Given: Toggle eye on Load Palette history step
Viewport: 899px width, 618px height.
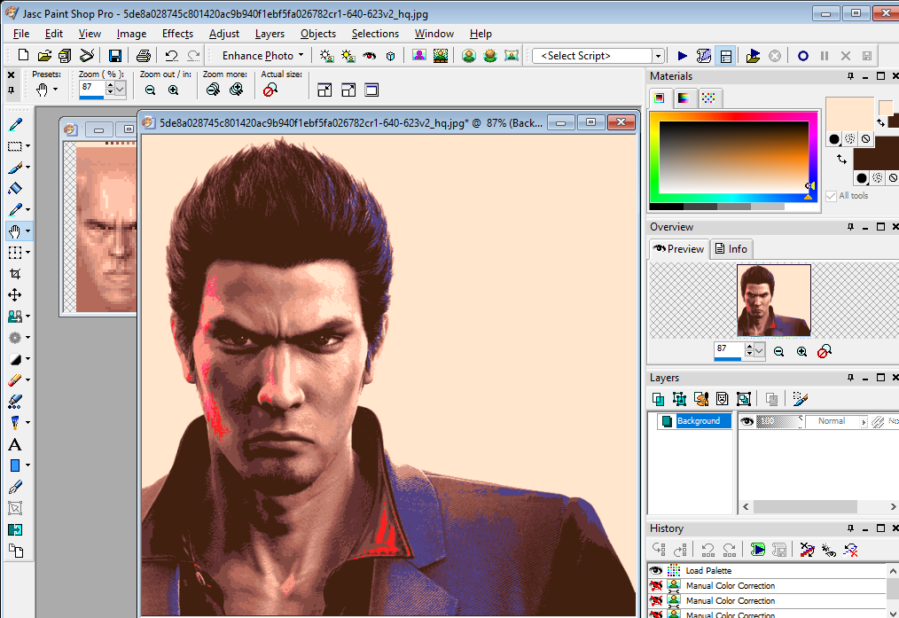Looking at the screenshot, I should (656, 571).
